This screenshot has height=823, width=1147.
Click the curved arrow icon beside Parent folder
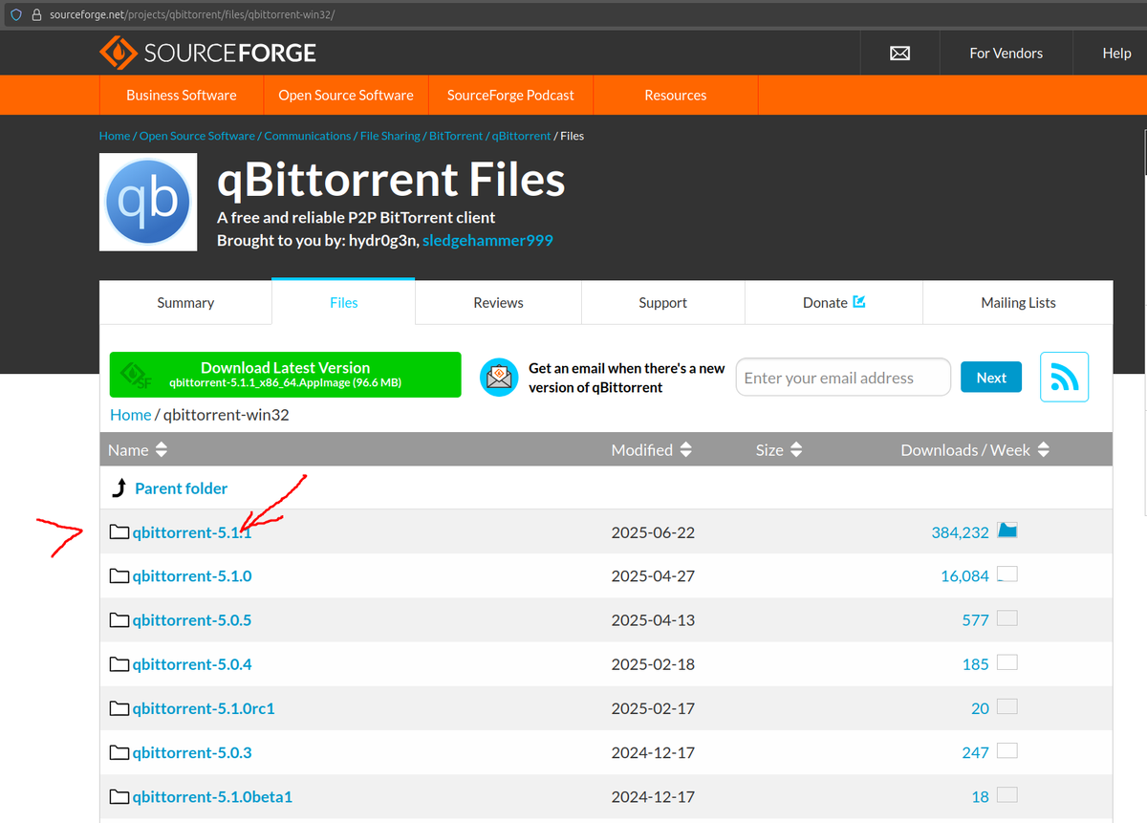[x=119, y=487]
